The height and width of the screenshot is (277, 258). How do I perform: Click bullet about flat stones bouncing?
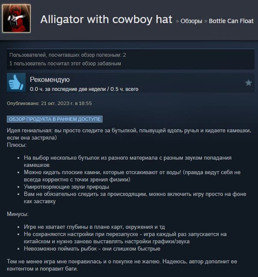point(132,176)
